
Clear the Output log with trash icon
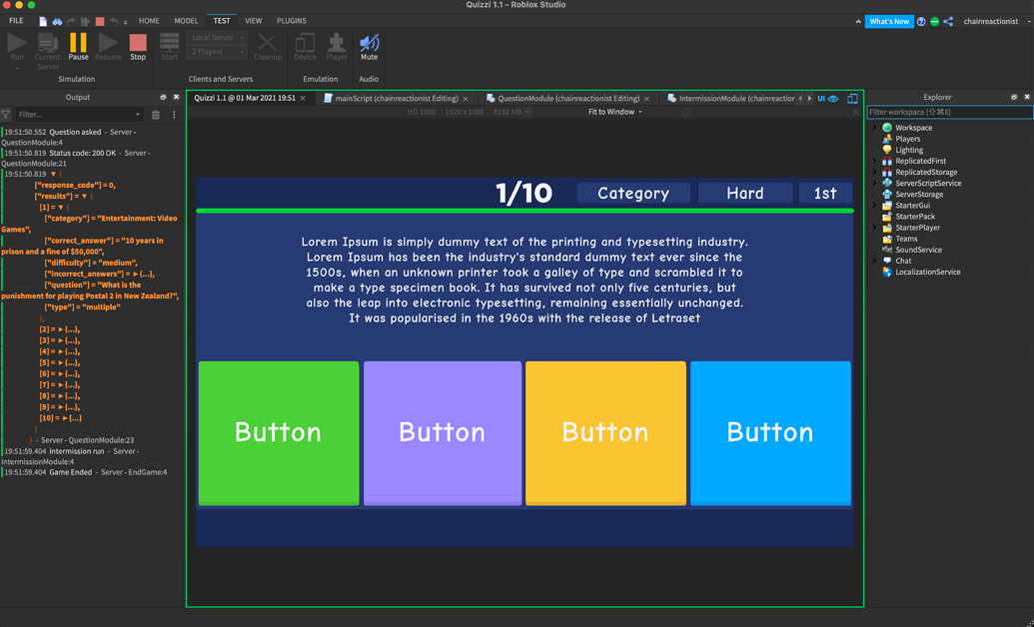(155, 115)
